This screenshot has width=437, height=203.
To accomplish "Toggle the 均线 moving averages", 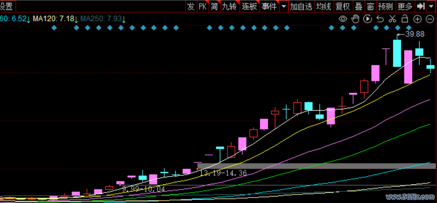I will [x=323, y=6].
